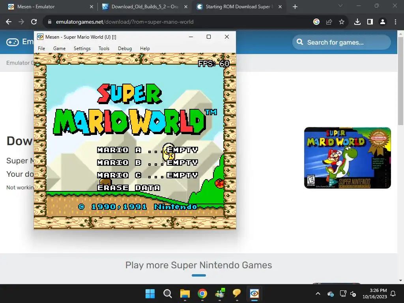
Task: Show hidden system tray icons
Action: [318, 294]
